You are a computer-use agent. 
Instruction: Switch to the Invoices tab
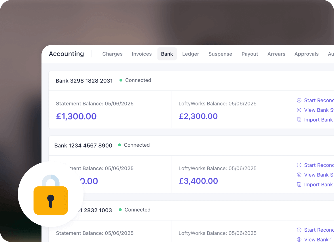142,54
